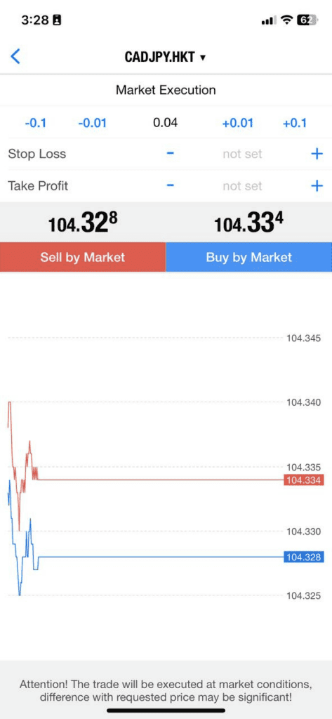Tap the red 104.334 ask price label
332x719 pixels.
pyautogui.click(x=304, y=480)
